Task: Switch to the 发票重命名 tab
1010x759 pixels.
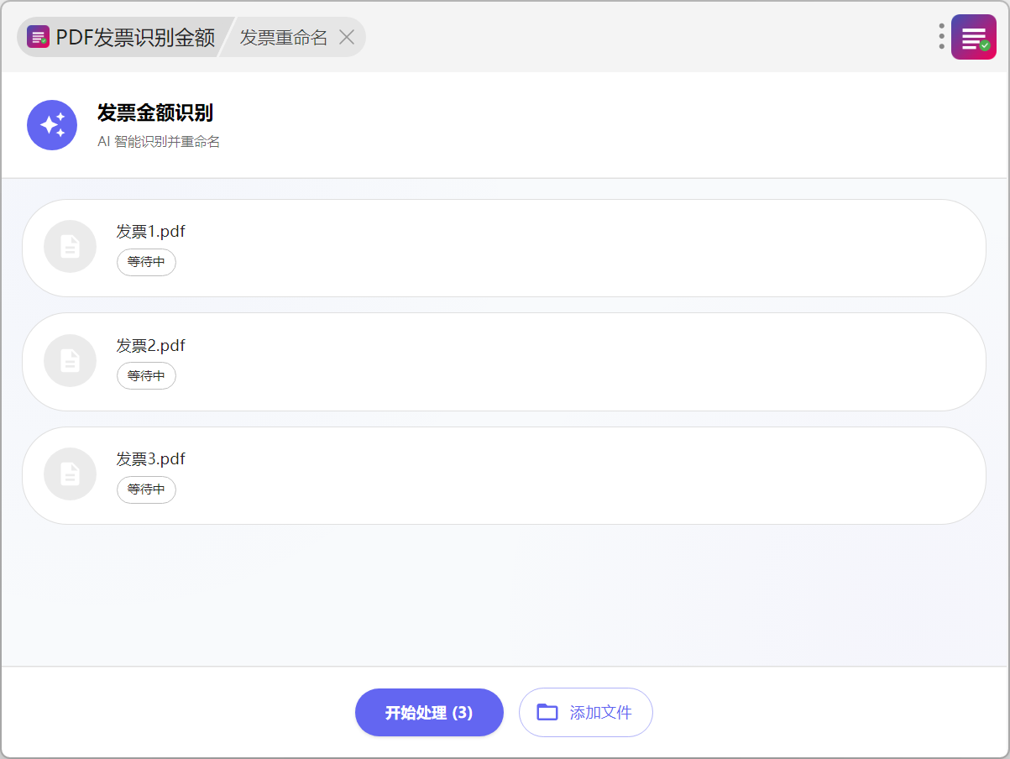Action: (x=284, y=37)
